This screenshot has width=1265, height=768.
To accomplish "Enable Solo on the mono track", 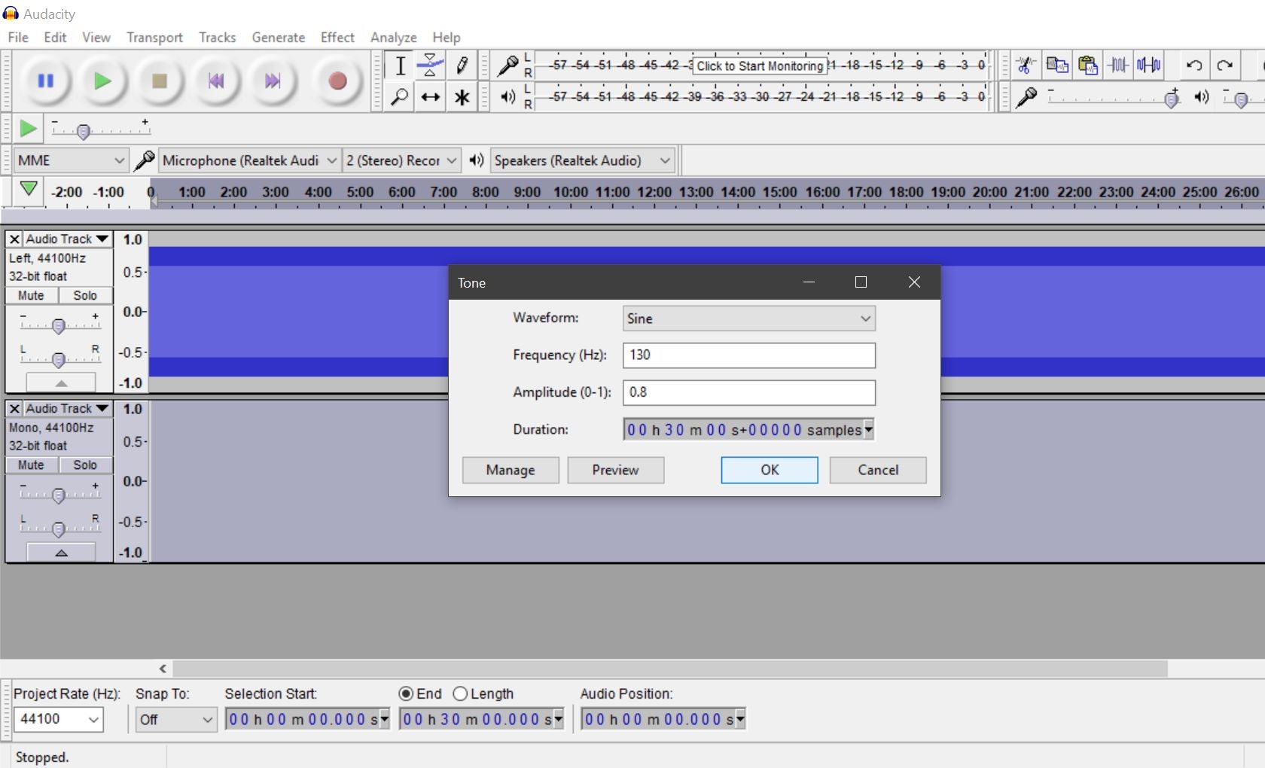I will (85, 465).
